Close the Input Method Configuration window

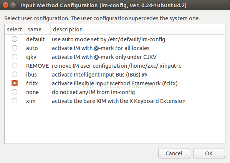[x=6, y=5]
